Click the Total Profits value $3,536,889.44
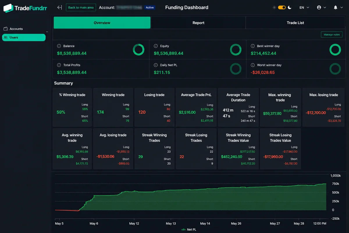This screenshot has height=233, width=349. click(x=72, y=72)
